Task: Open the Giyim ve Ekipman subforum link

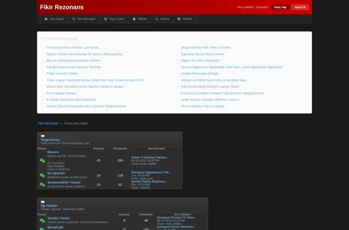Action: 58,169
